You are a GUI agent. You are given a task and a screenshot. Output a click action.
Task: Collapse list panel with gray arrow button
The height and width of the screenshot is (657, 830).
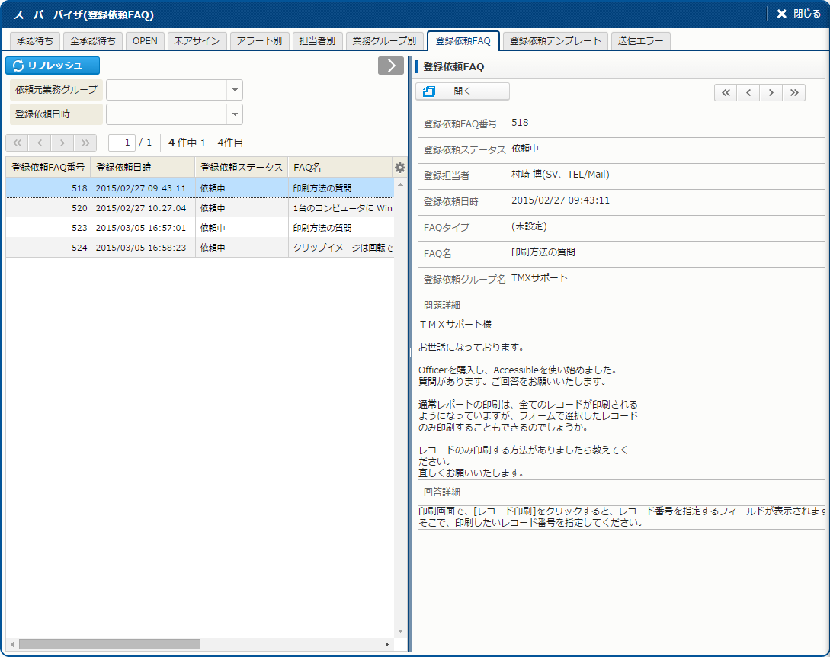pos(390,66)
